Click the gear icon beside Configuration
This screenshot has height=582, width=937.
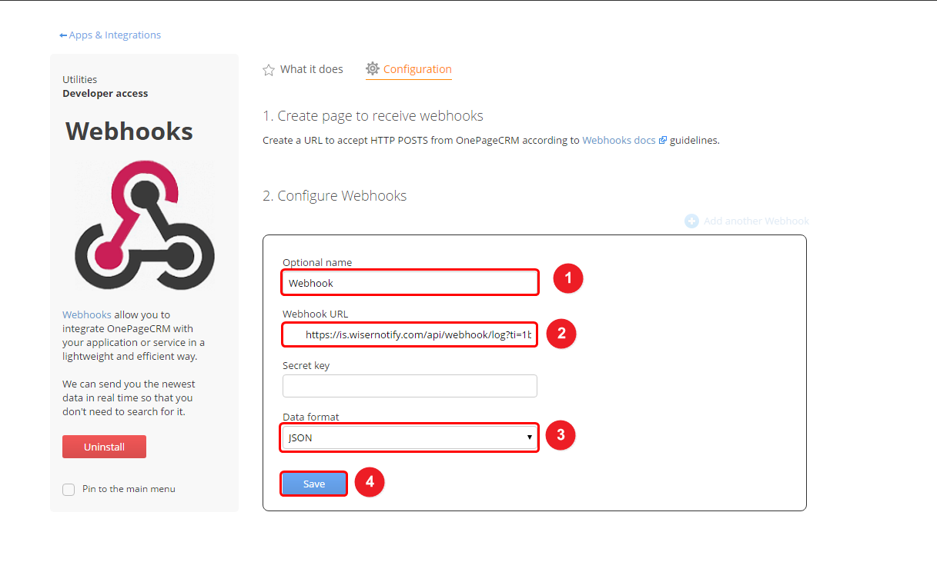point(373,68)
